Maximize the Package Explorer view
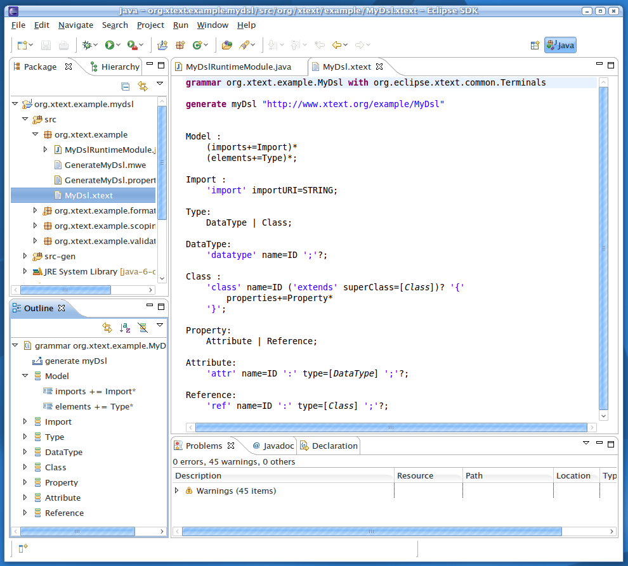This screenshot has height=566, width=628. coord(161,65)
